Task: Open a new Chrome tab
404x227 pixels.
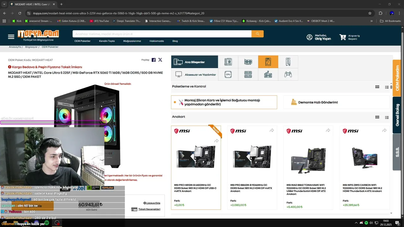Action: tap(61, 4)
